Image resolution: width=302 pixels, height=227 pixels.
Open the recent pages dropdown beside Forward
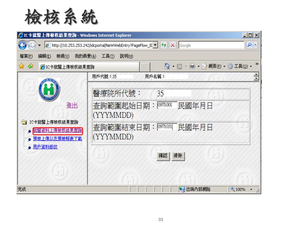(x=40, y=45)
